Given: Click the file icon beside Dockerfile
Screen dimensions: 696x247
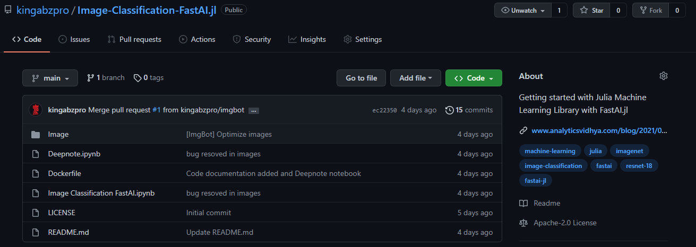Looking at the screenshot, I should (x=36, y=174).
